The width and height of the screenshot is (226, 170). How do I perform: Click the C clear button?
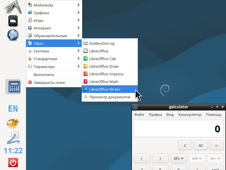pyautogui.click(x=185, y=145)
